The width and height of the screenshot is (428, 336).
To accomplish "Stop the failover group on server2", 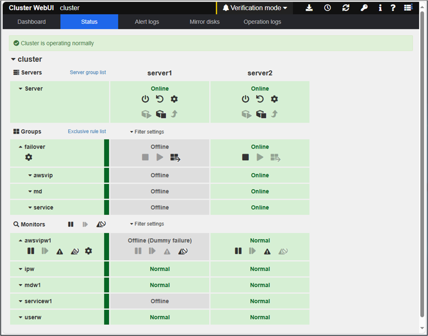I will (245, 157).
